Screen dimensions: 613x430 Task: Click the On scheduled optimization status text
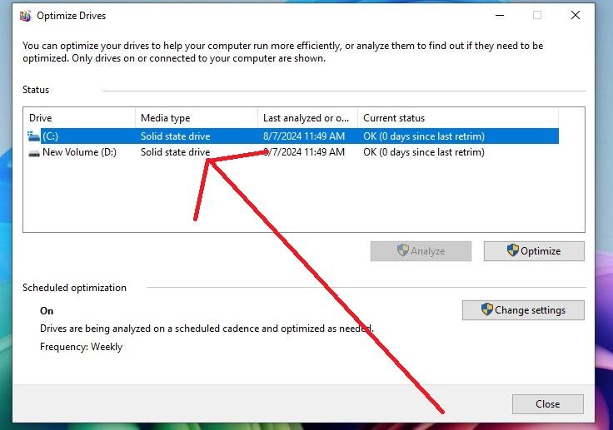[x=47, y=311]
